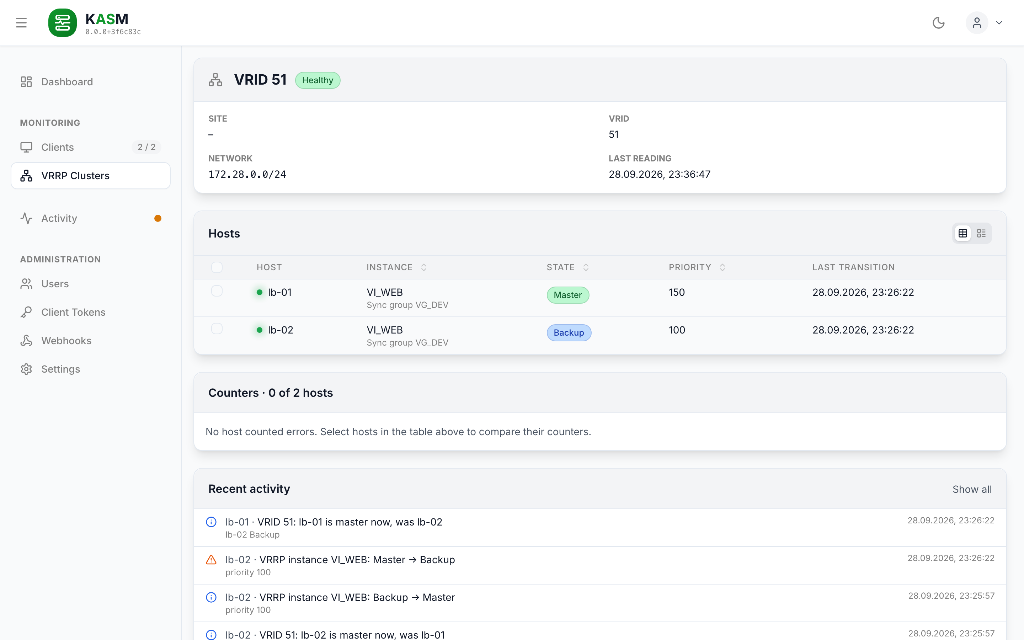
Task: Sort hosts by Instance column
Action: (396, 267)
